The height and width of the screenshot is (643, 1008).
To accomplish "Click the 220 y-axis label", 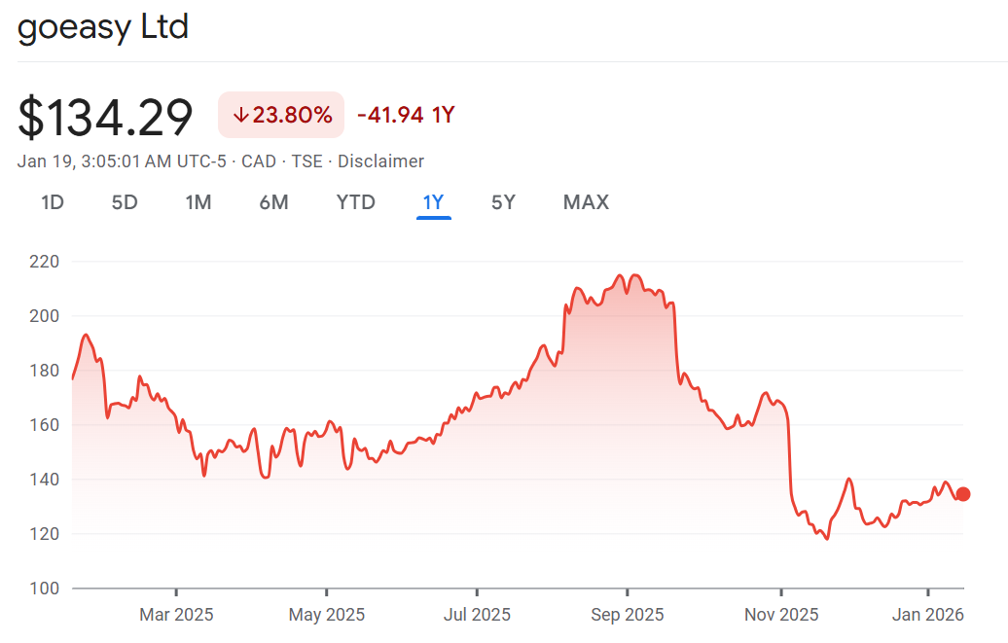I will 46,262.
